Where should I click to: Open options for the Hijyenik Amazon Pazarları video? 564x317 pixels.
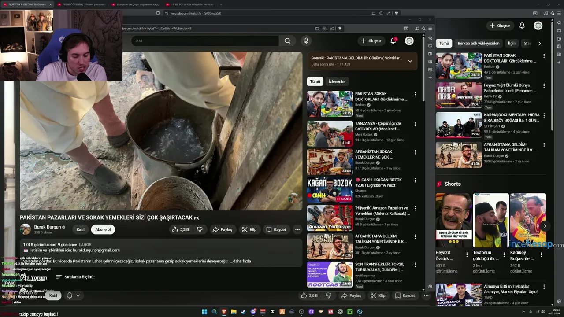tap(415, 209)
